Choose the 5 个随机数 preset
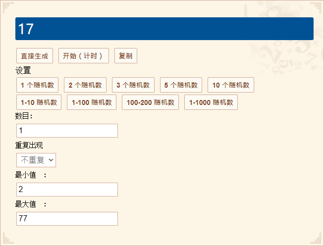Image resolution: width=324 pixels, height=246 pixels. pos(181,85)
